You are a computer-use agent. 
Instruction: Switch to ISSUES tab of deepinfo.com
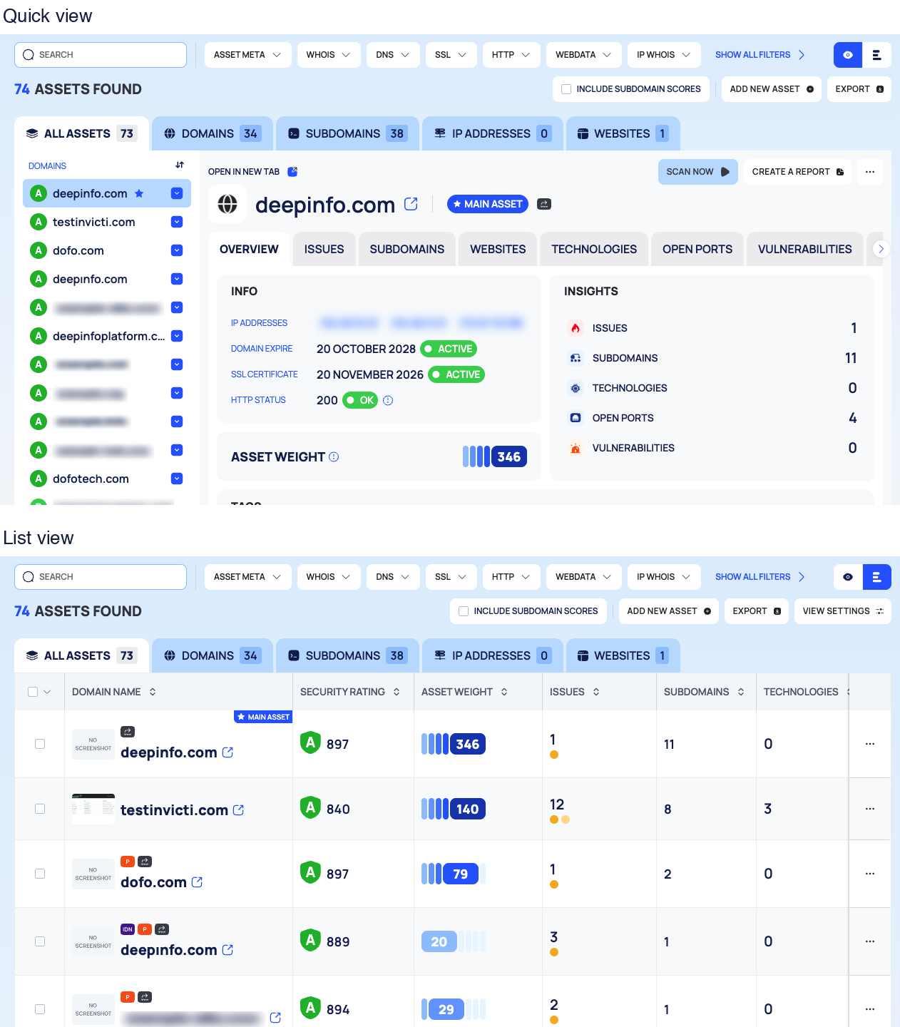point(324,249)
